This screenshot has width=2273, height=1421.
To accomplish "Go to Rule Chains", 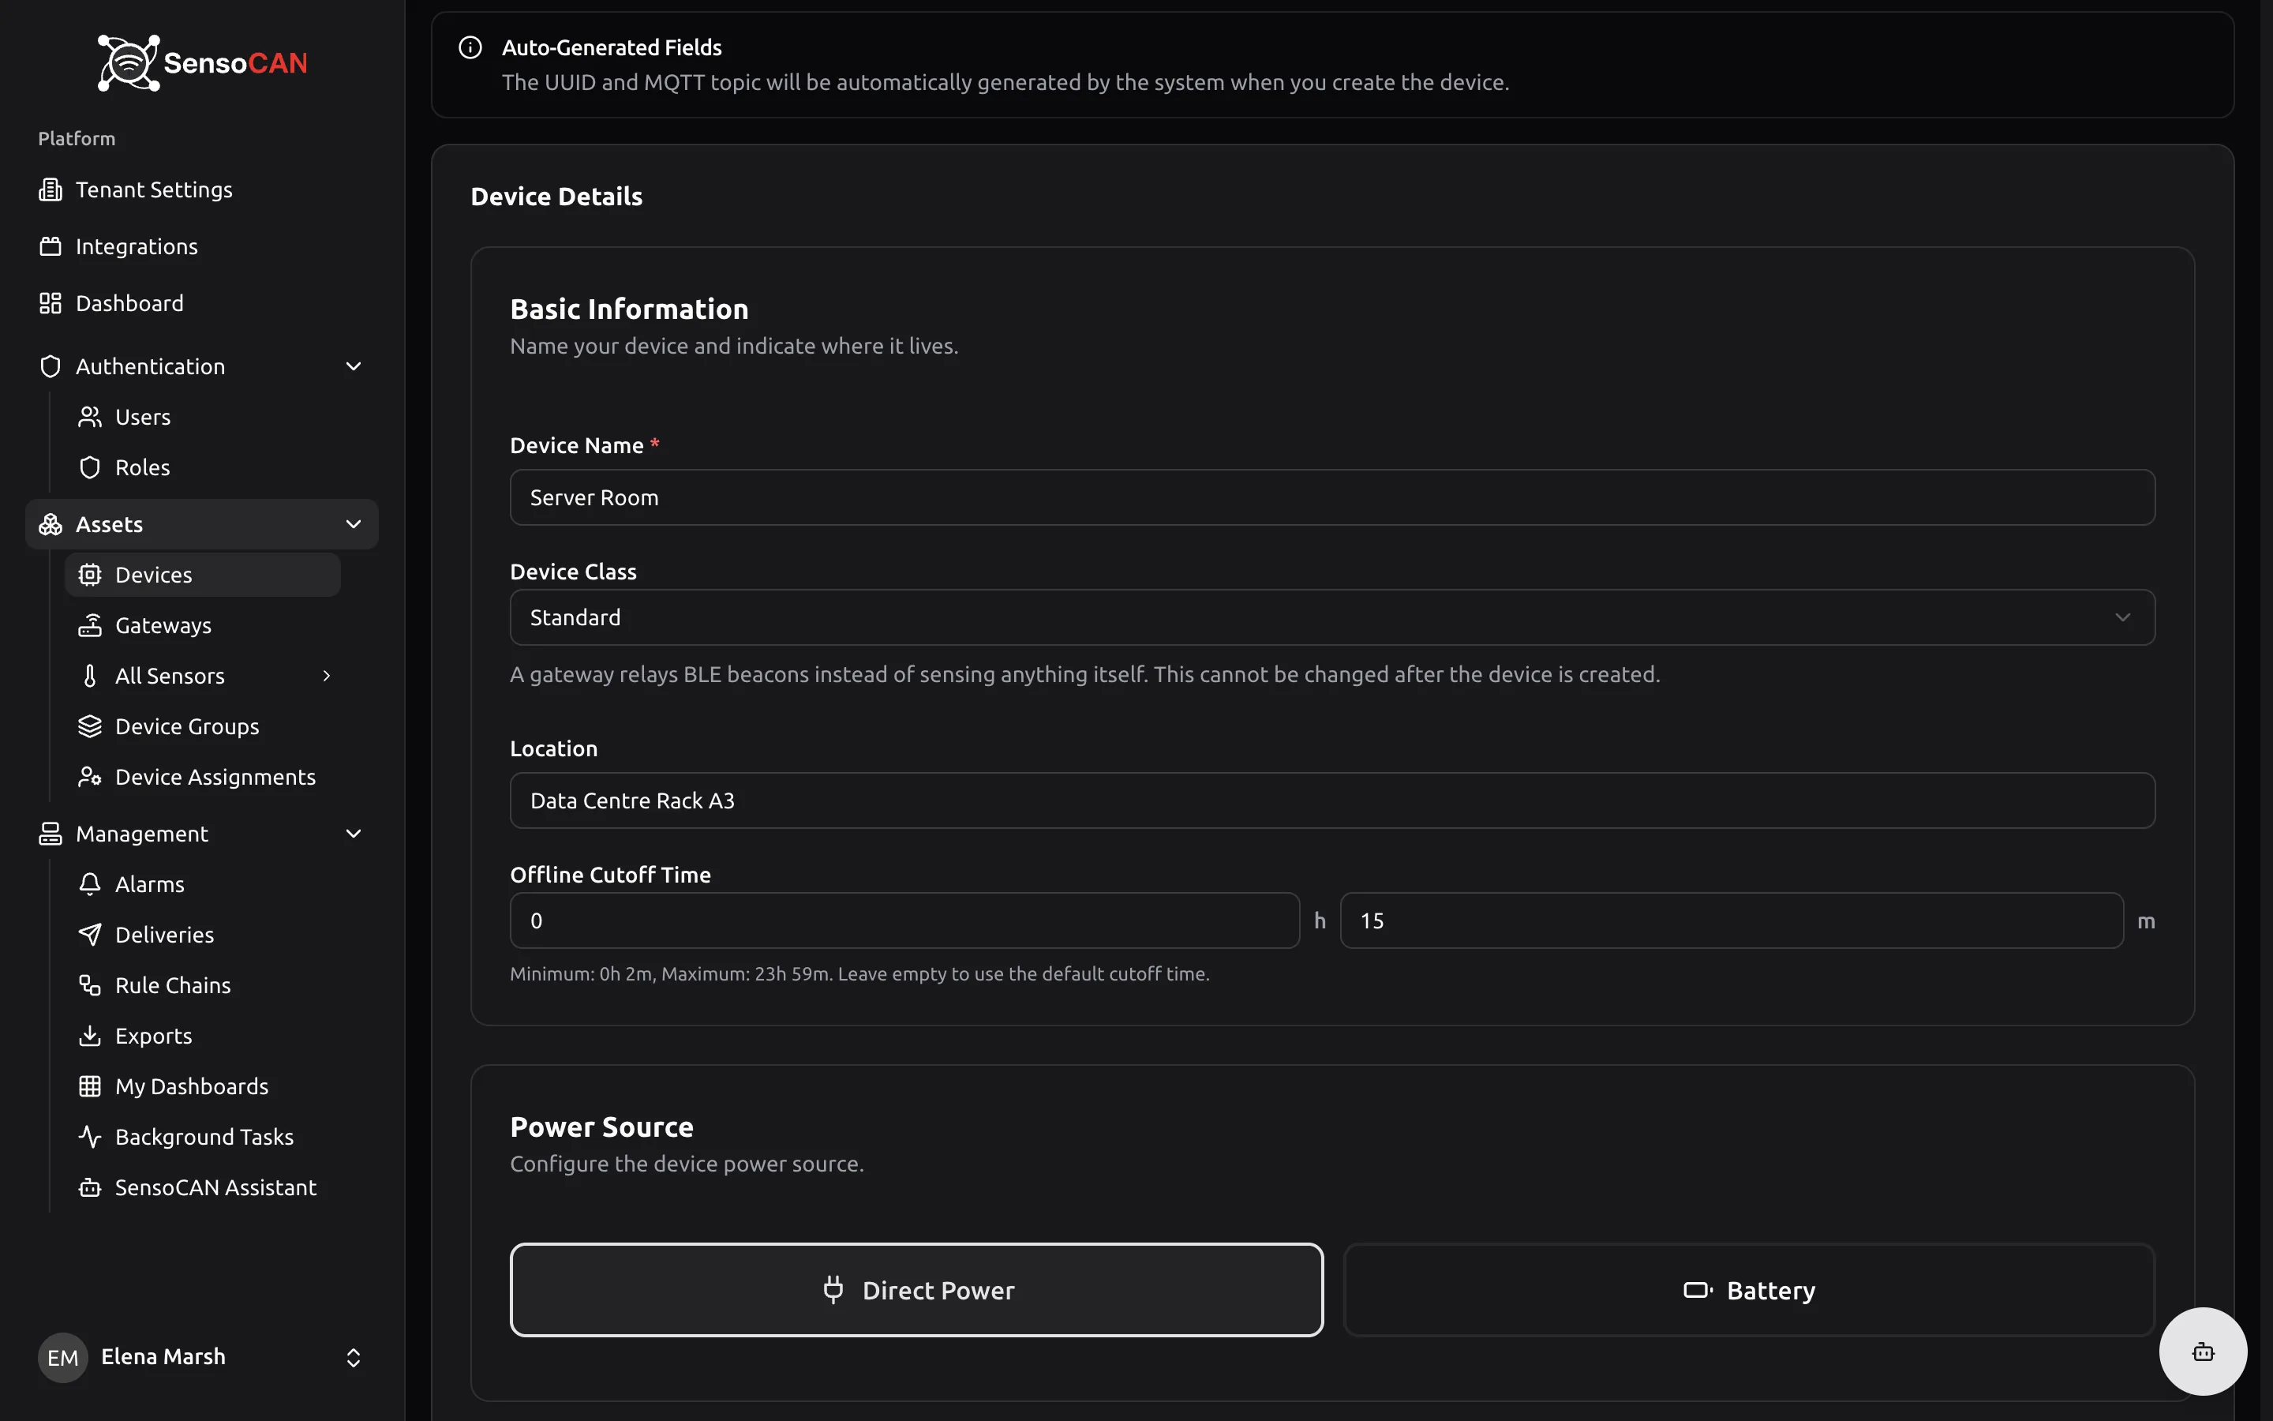I will [202, 986].
